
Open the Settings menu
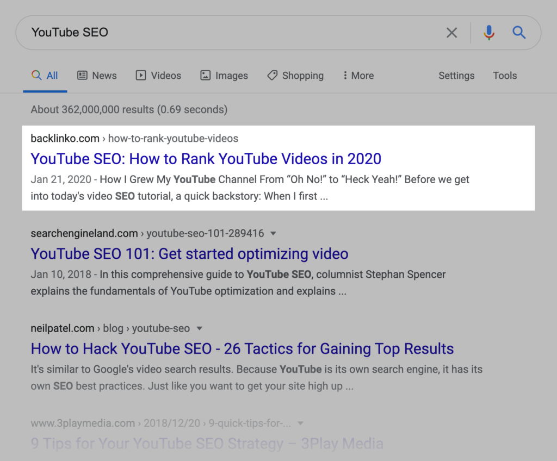[456, 75]
